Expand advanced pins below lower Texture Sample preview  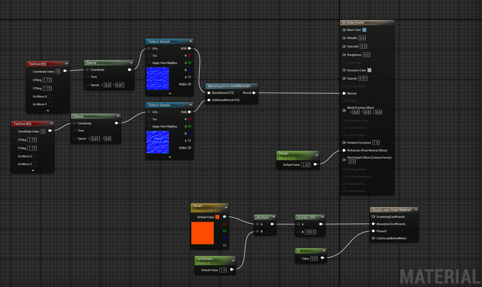click(x=170, y=157)
